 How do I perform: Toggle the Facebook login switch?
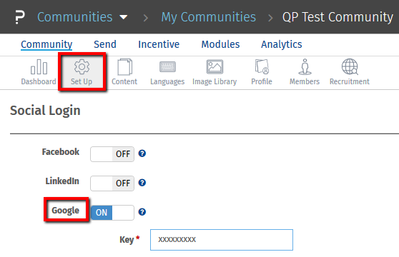pos(112,154)
